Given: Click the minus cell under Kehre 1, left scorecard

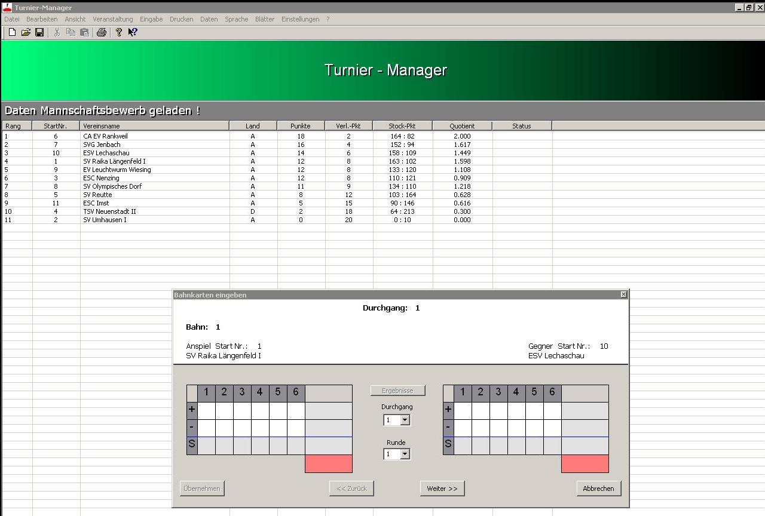Looking at the screenshot, I should coord(206,428).
